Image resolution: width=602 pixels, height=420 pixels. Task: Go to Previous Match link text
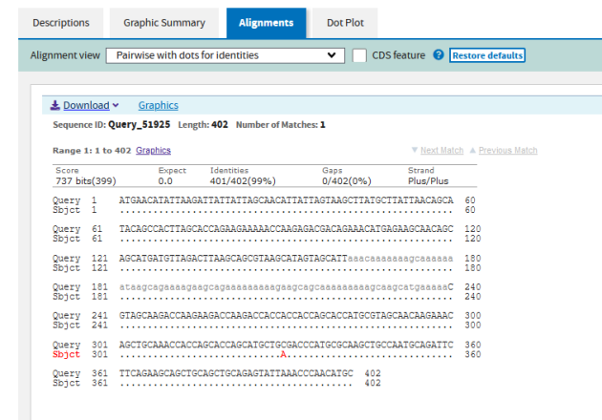coord(507,151)
